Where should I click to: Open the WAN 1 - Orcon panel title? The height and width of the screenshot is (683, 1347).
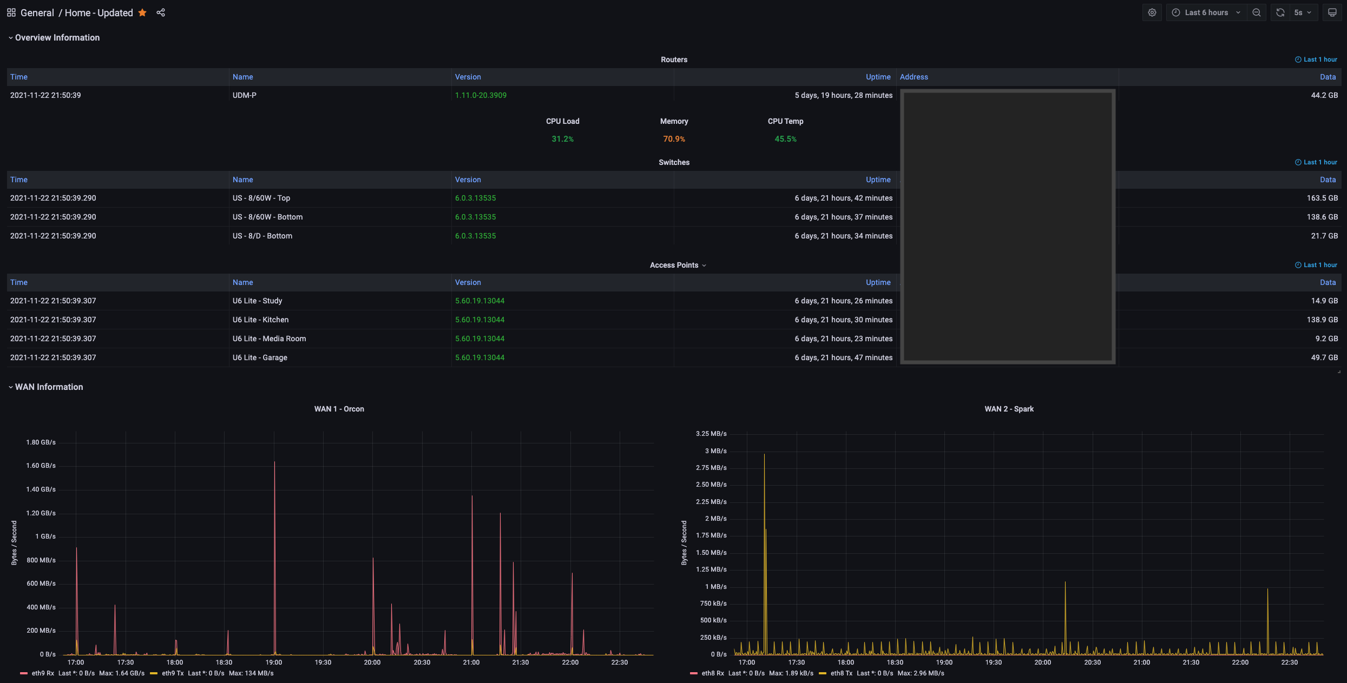339,409
